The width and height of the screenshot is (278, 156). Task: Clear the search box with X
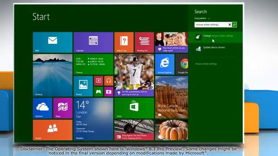coord(230,25)
